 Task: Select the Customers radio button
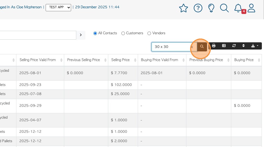(123, 33)
